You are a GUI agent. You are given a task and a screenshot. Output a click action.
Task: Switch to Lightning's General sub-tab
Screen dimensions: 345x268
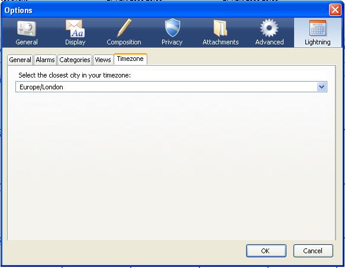pos(20,60)
